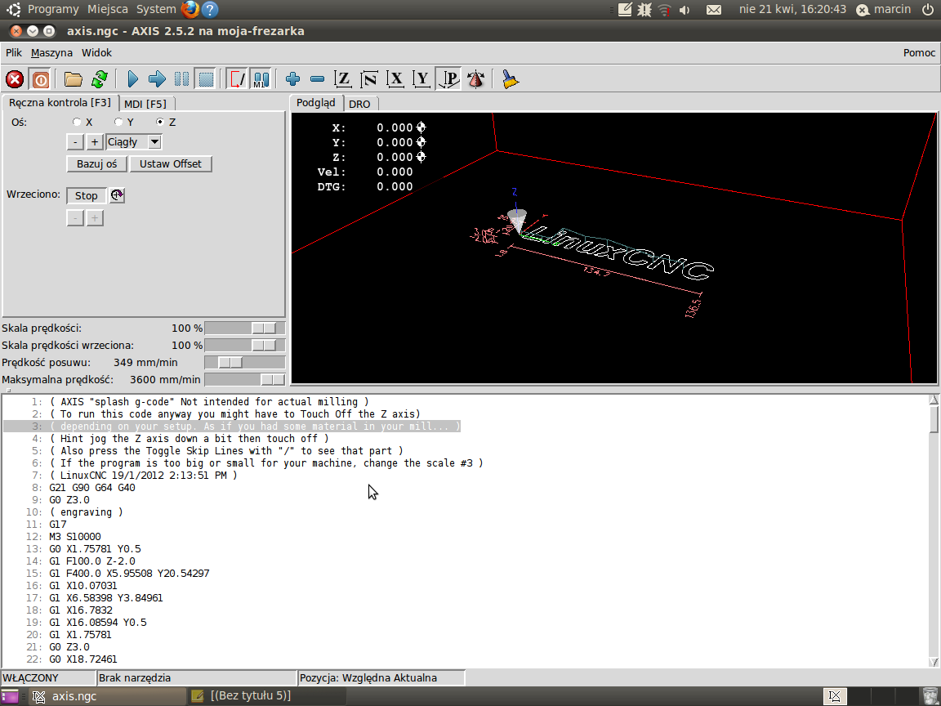Switch to Y view
Screen dimensions: 941x706
point(421,79)
